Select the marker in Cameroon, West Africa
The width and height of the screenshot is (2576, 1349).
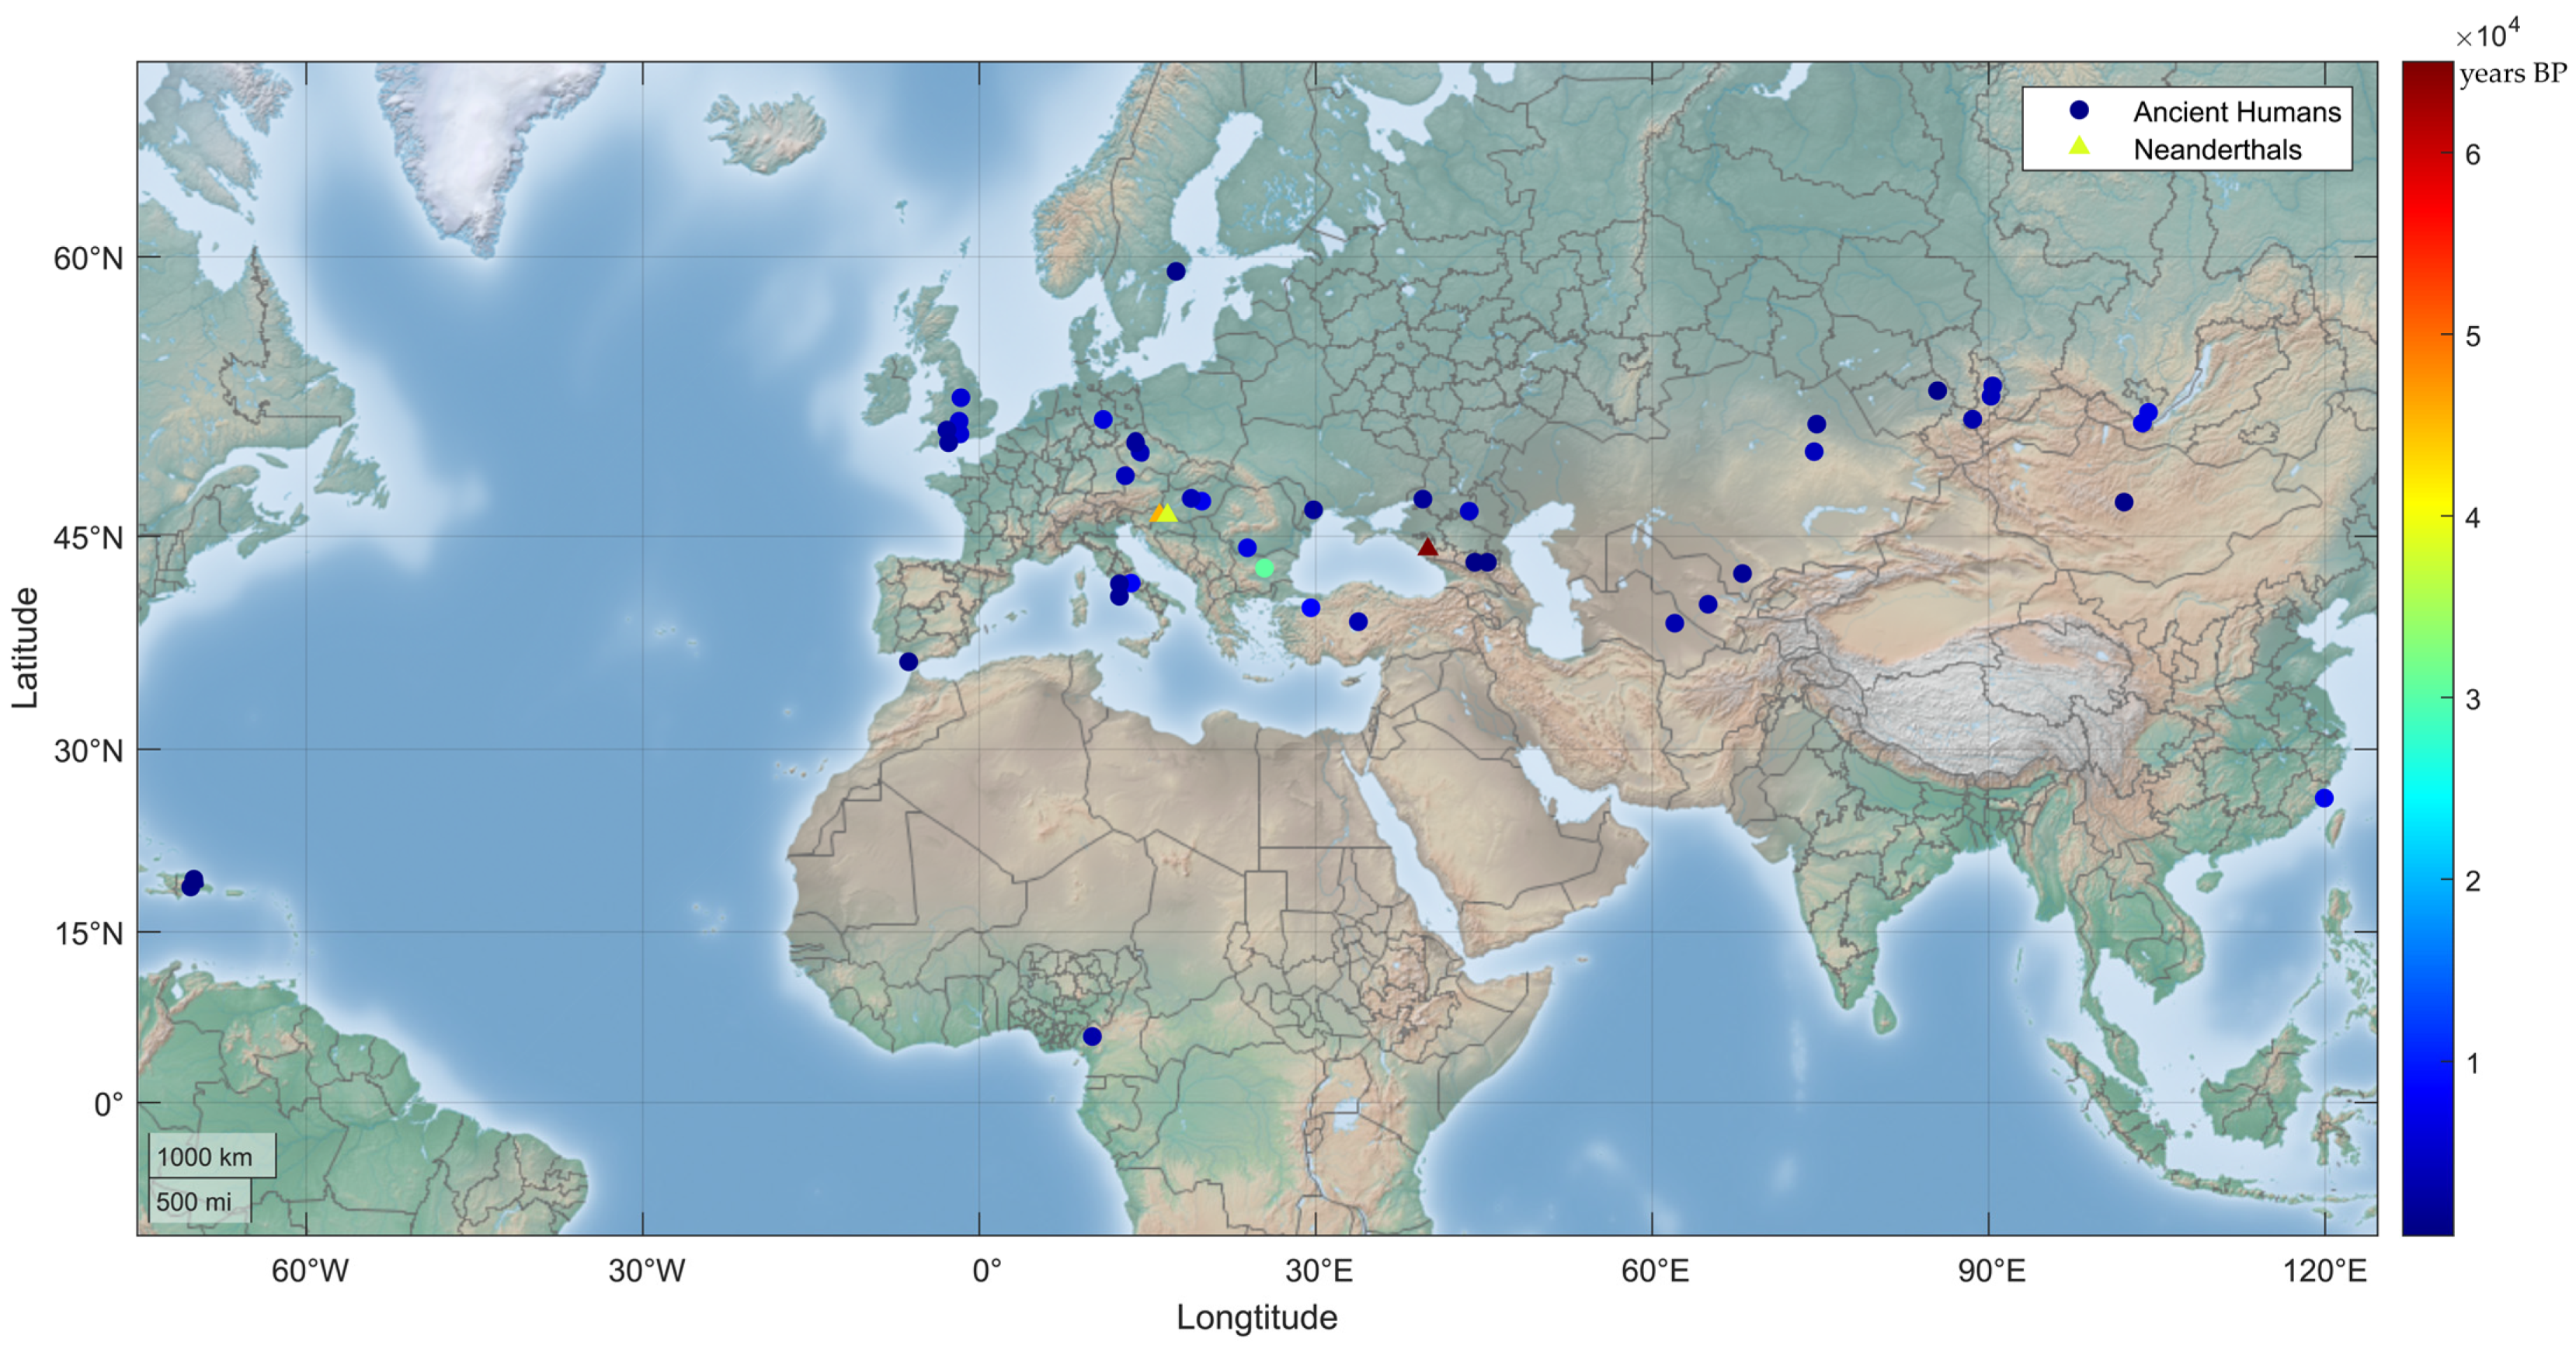(1092, 1036)
